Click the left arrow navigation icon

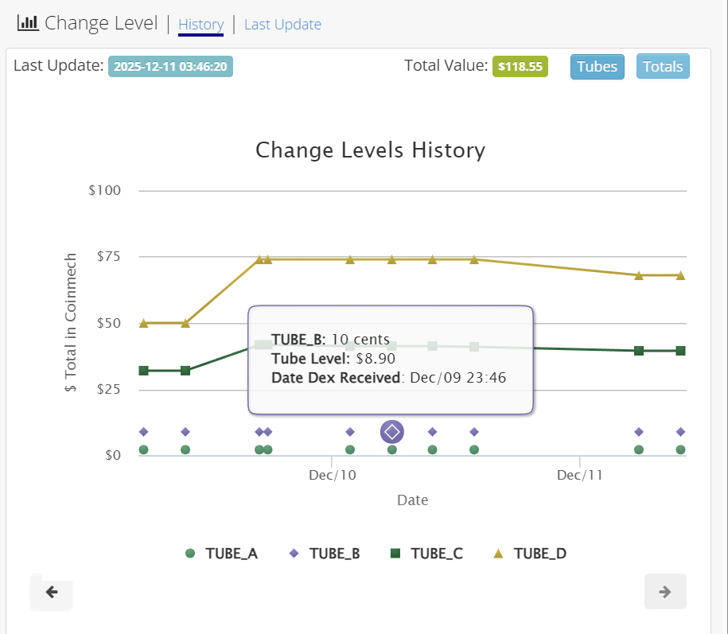click(x=51, y=592)
